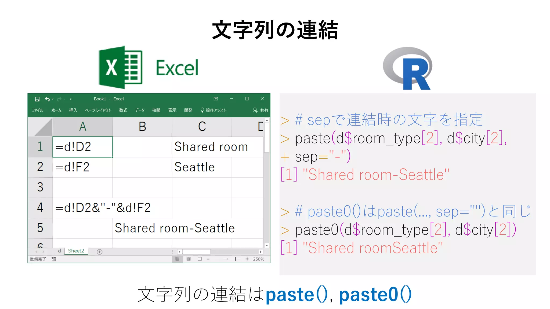The width and height of the screenshot is (550, 309).
Task: Switch to sheet tab 'd'
Action: (59, 251)
